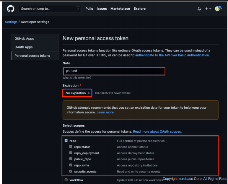228x184 pixels.
Task: Open the Expiration dropdown
Action: click(x=77, y=93)
